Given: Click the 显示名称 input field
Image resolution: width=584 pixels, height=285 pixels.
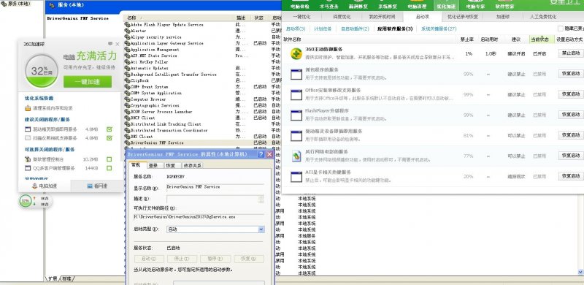Looking at the screenshot, I should pos(215,188).
